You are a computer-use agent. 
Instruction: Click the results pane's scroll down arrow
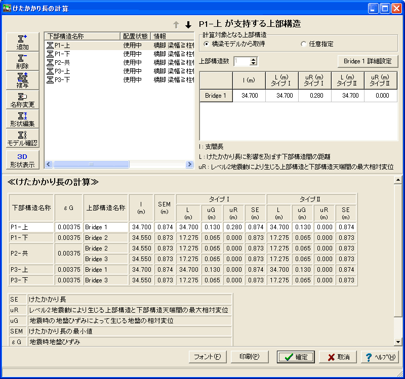(x=398, y=342)
